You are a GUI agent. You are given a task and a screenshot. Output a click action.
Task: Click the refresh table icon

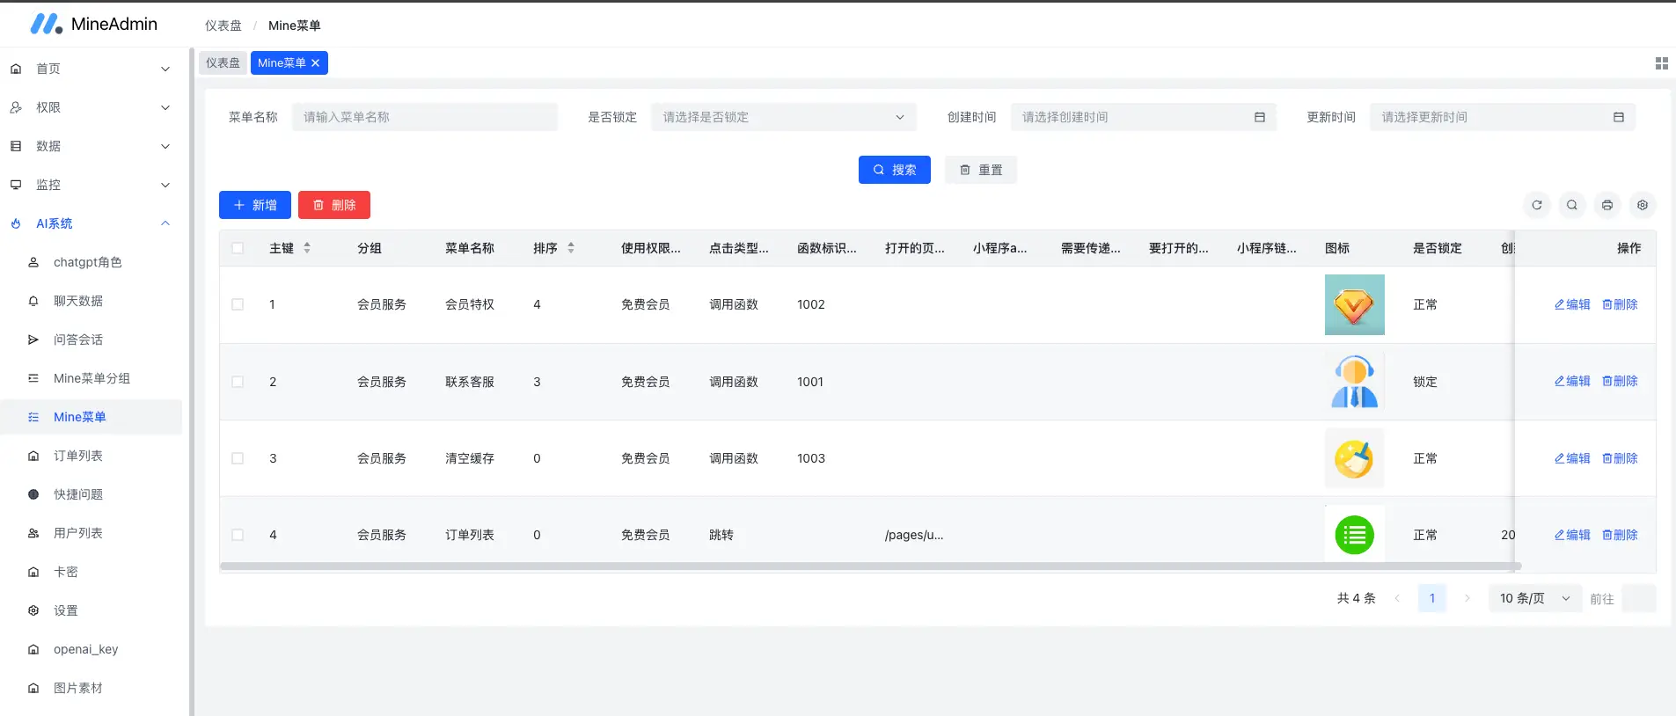[x=1536, y=205]
